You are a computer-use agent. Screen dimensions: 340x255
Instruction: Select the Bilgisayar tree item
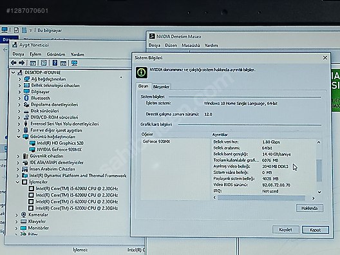[41, 91]
